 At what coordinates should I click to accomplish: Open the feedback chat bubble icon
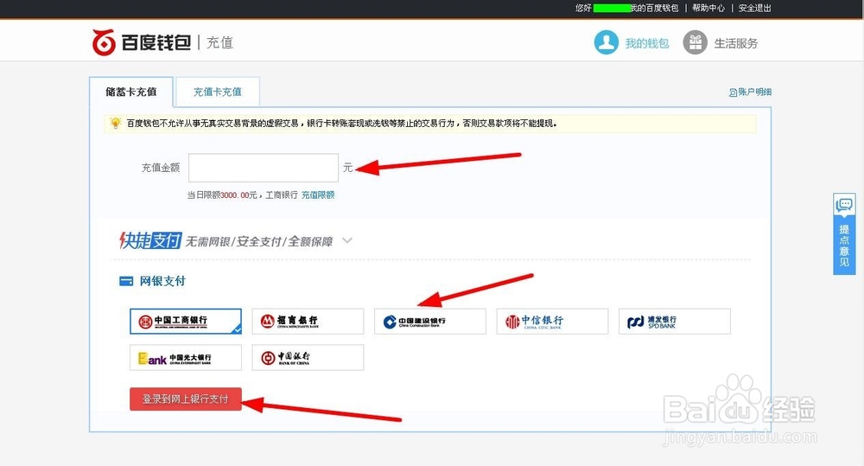pyautogui.click(x=844, y=205)
